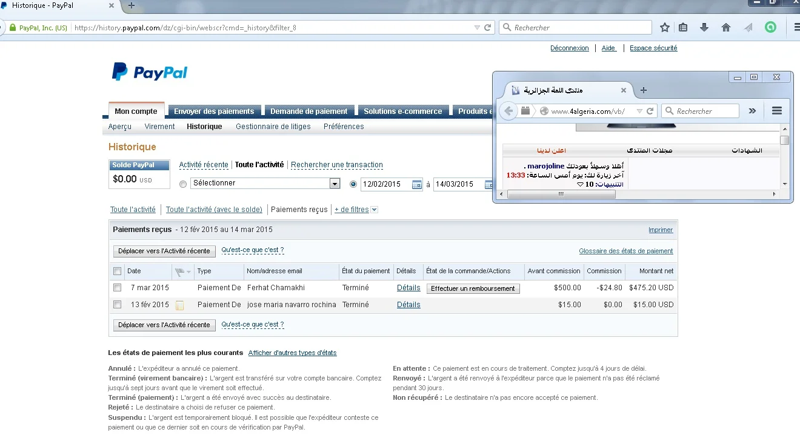Click the PayPal logo
The image size is (800, 435).
tap(150, 72)
